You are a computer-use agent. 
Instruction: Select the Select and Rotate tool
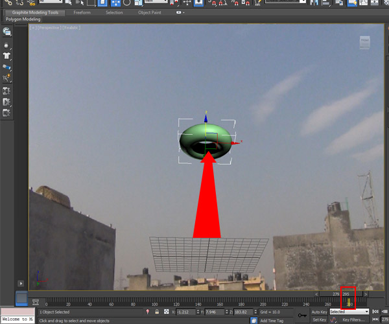point(127,3)
